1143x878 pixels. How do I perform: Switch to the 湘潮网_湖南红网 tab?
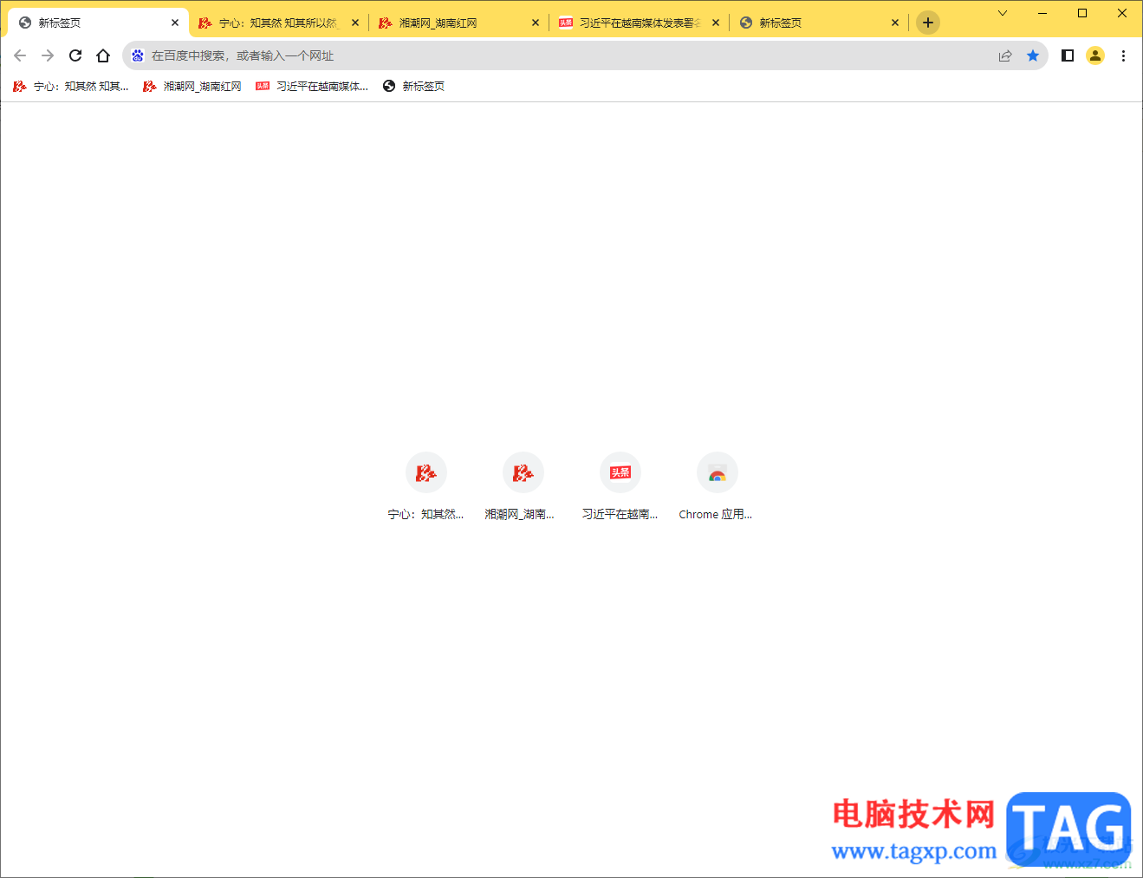[x=458, y=23]
